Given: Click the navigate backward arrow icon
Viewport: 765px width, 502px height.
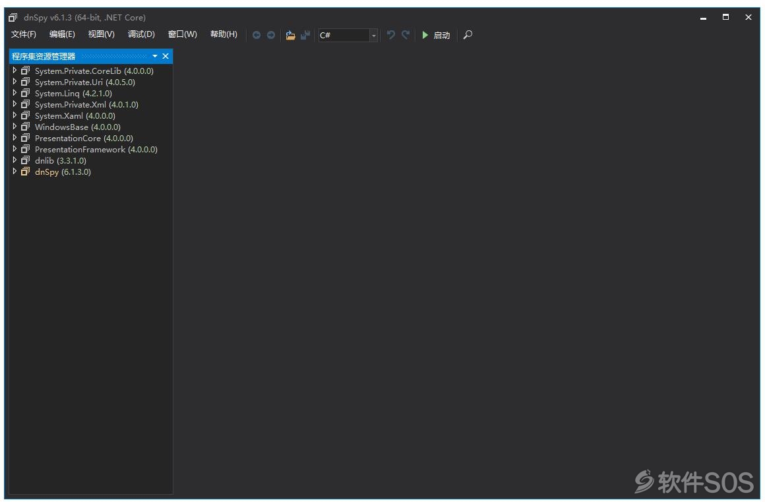Looking at the screenshot, I should pos(256,35).
